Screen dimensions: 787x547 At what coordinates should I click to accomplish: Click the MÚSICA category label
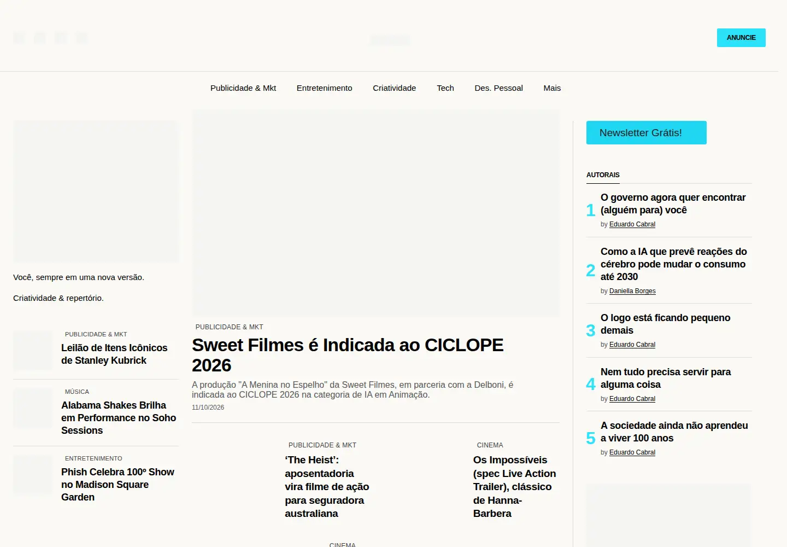(x=77, y=392)
